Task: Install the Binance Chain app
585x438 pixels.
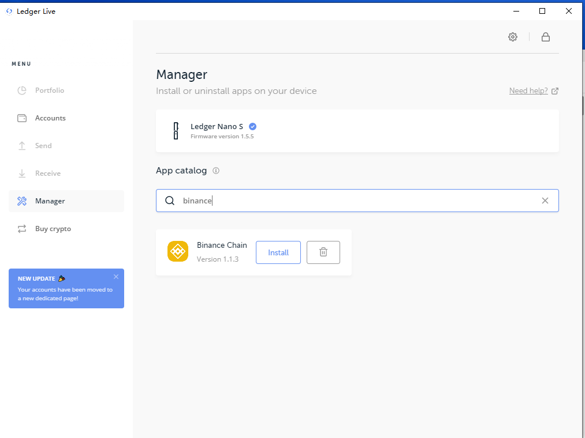Action: tap(278, 252)
